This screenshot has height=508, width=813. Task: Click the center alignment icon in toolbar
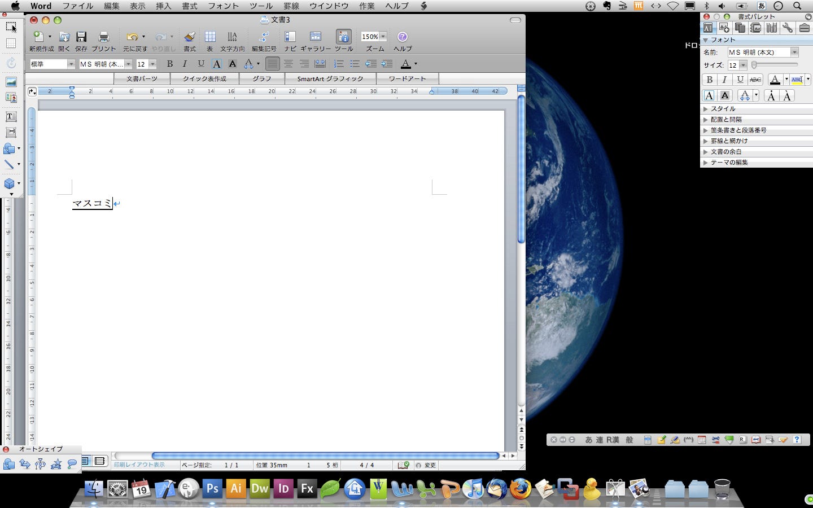[289, 64]
